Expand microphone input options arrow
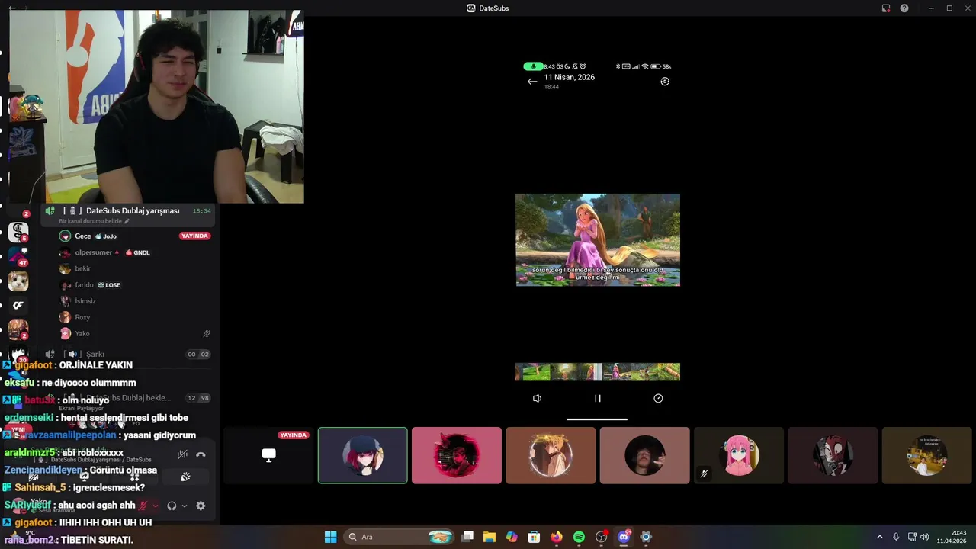Screen dimensions: 976x549 pos(156,506)
